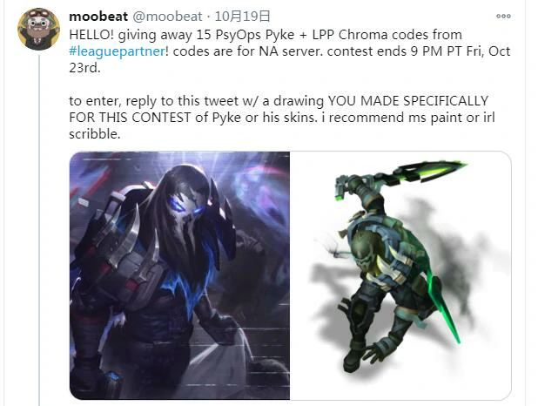538x406 pixels.
Task: Click the bold display name moobeat
Action: pos(98,17)
